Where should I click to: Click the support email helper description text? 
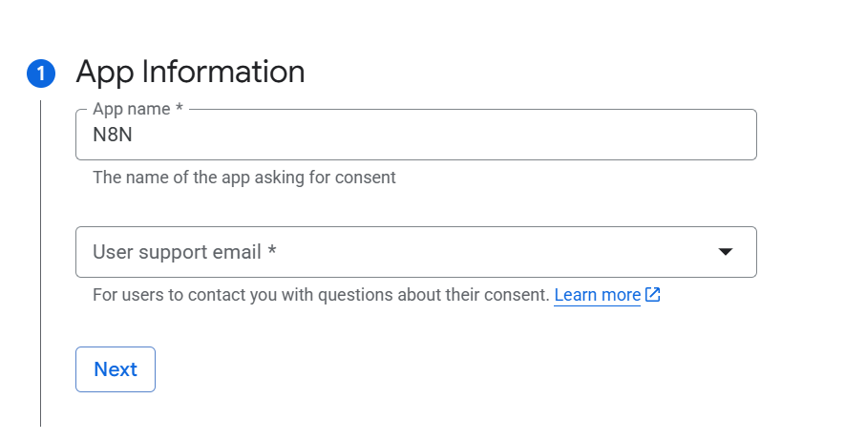tap(321, 295)
